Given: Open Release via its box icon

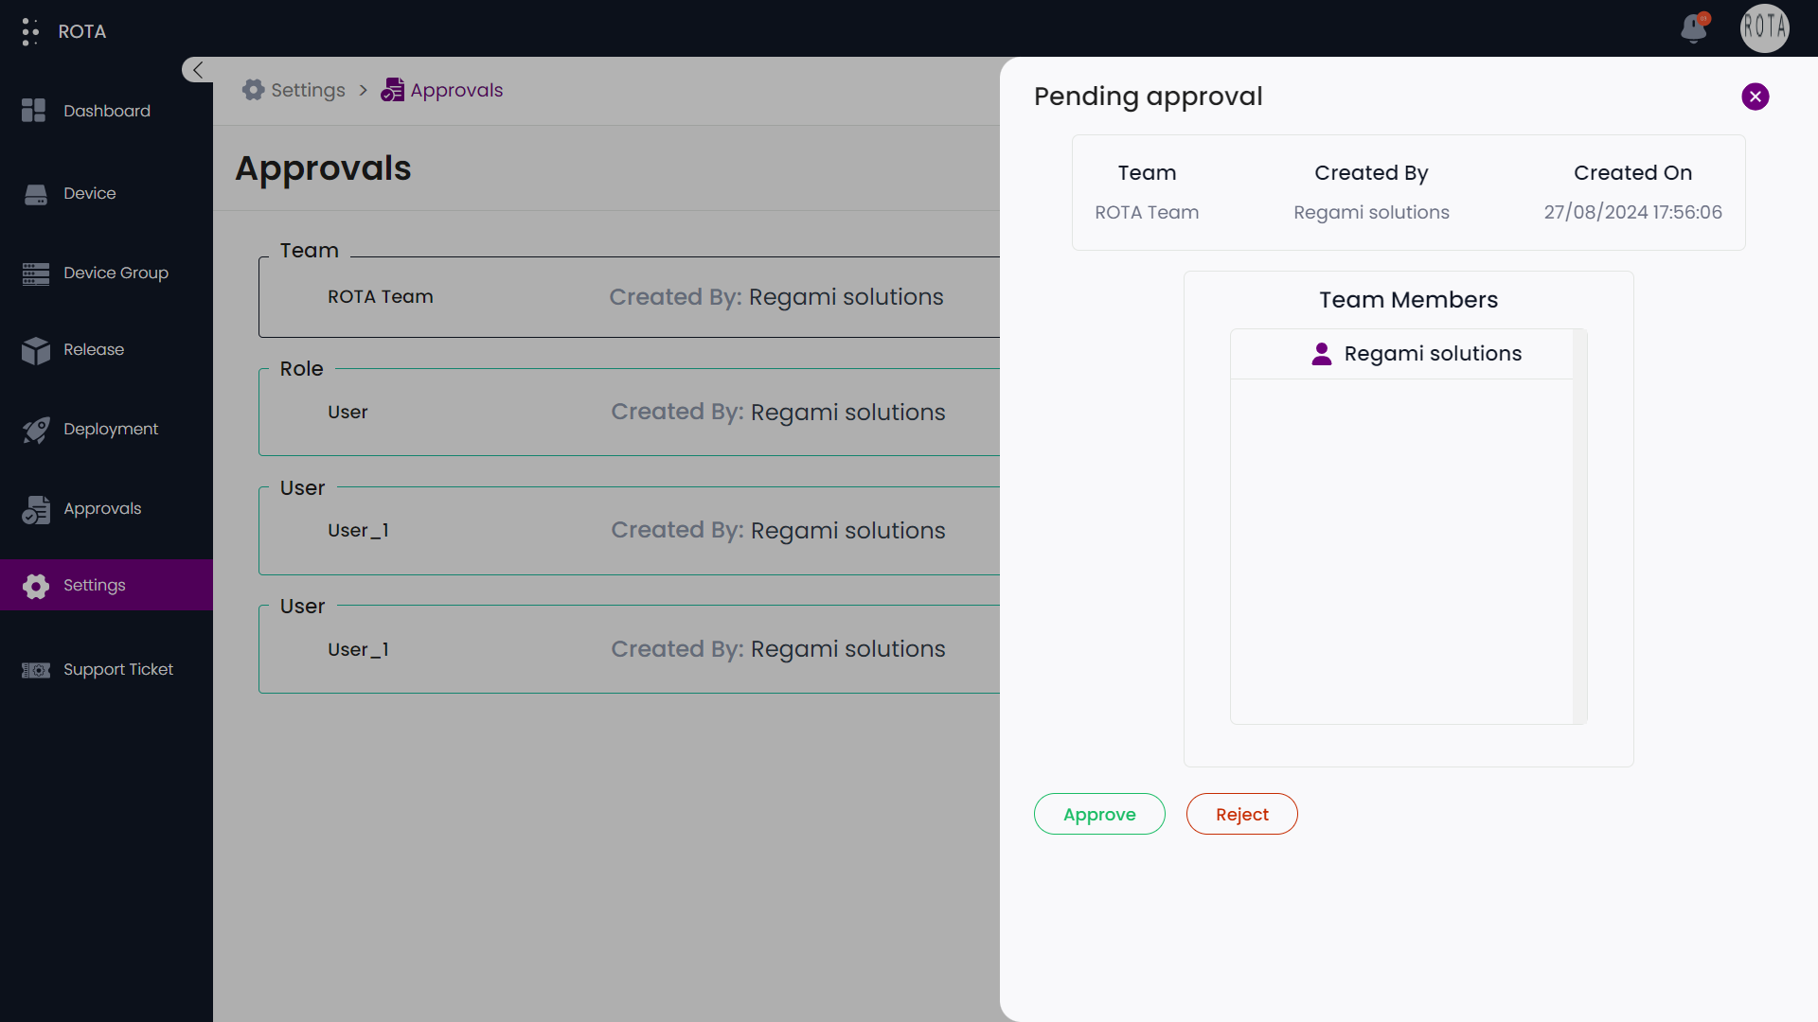Looking at the screenshot, I should (x=36, y=350).
